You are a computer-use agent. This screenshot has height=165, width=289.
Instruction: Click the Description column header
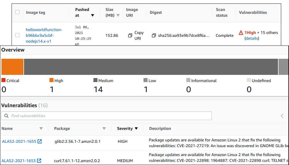click(x=160, y=128)
